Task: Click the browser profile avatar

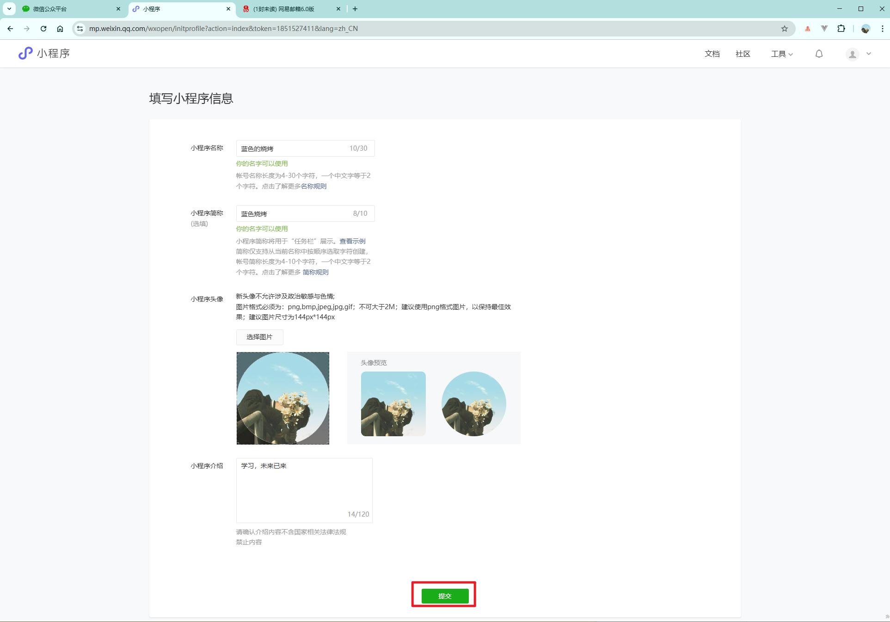Action: coord(865,29)
